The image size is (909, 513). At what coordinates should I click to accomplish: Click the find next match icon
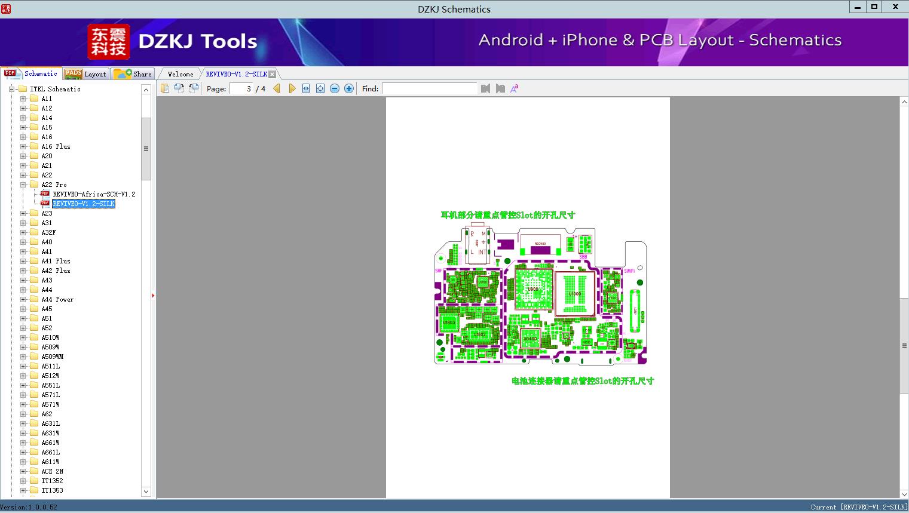500,88
